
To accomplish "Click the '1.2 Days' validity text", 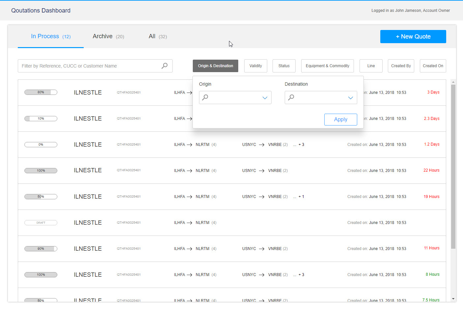I will (432, 144).
